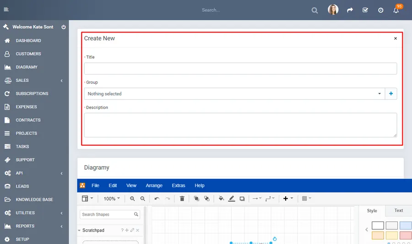Click the Scratchpad add plus icon
The width and height of the screenshot is (412, 244).
click(x=127, y=230)
